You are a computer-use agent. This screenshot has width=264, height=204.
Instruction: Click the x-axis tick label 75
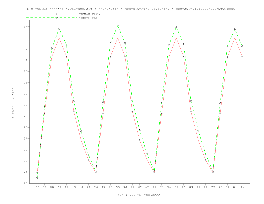[220, 187]
